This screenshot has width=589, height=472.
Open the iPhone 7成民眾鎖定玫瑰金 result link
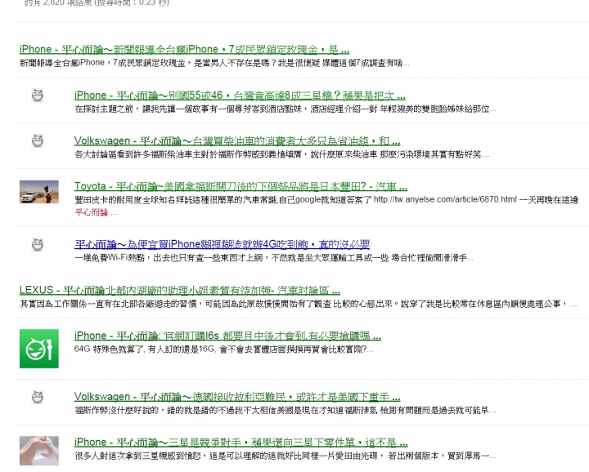tap(184, 49)
